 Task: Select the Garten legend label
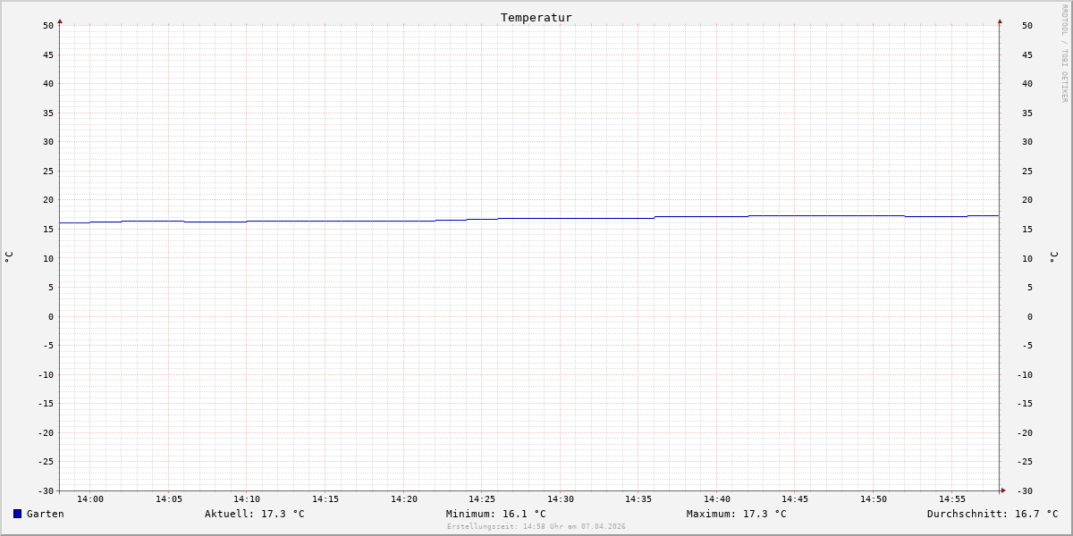(46, 514)
